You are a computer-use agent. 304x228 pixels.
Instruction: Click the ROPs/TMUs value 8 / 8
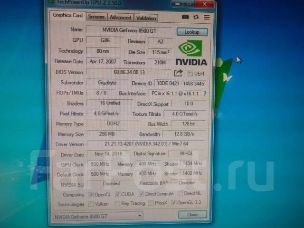101,93
